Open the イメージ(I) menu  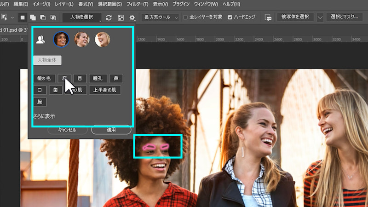click(41, 4)
